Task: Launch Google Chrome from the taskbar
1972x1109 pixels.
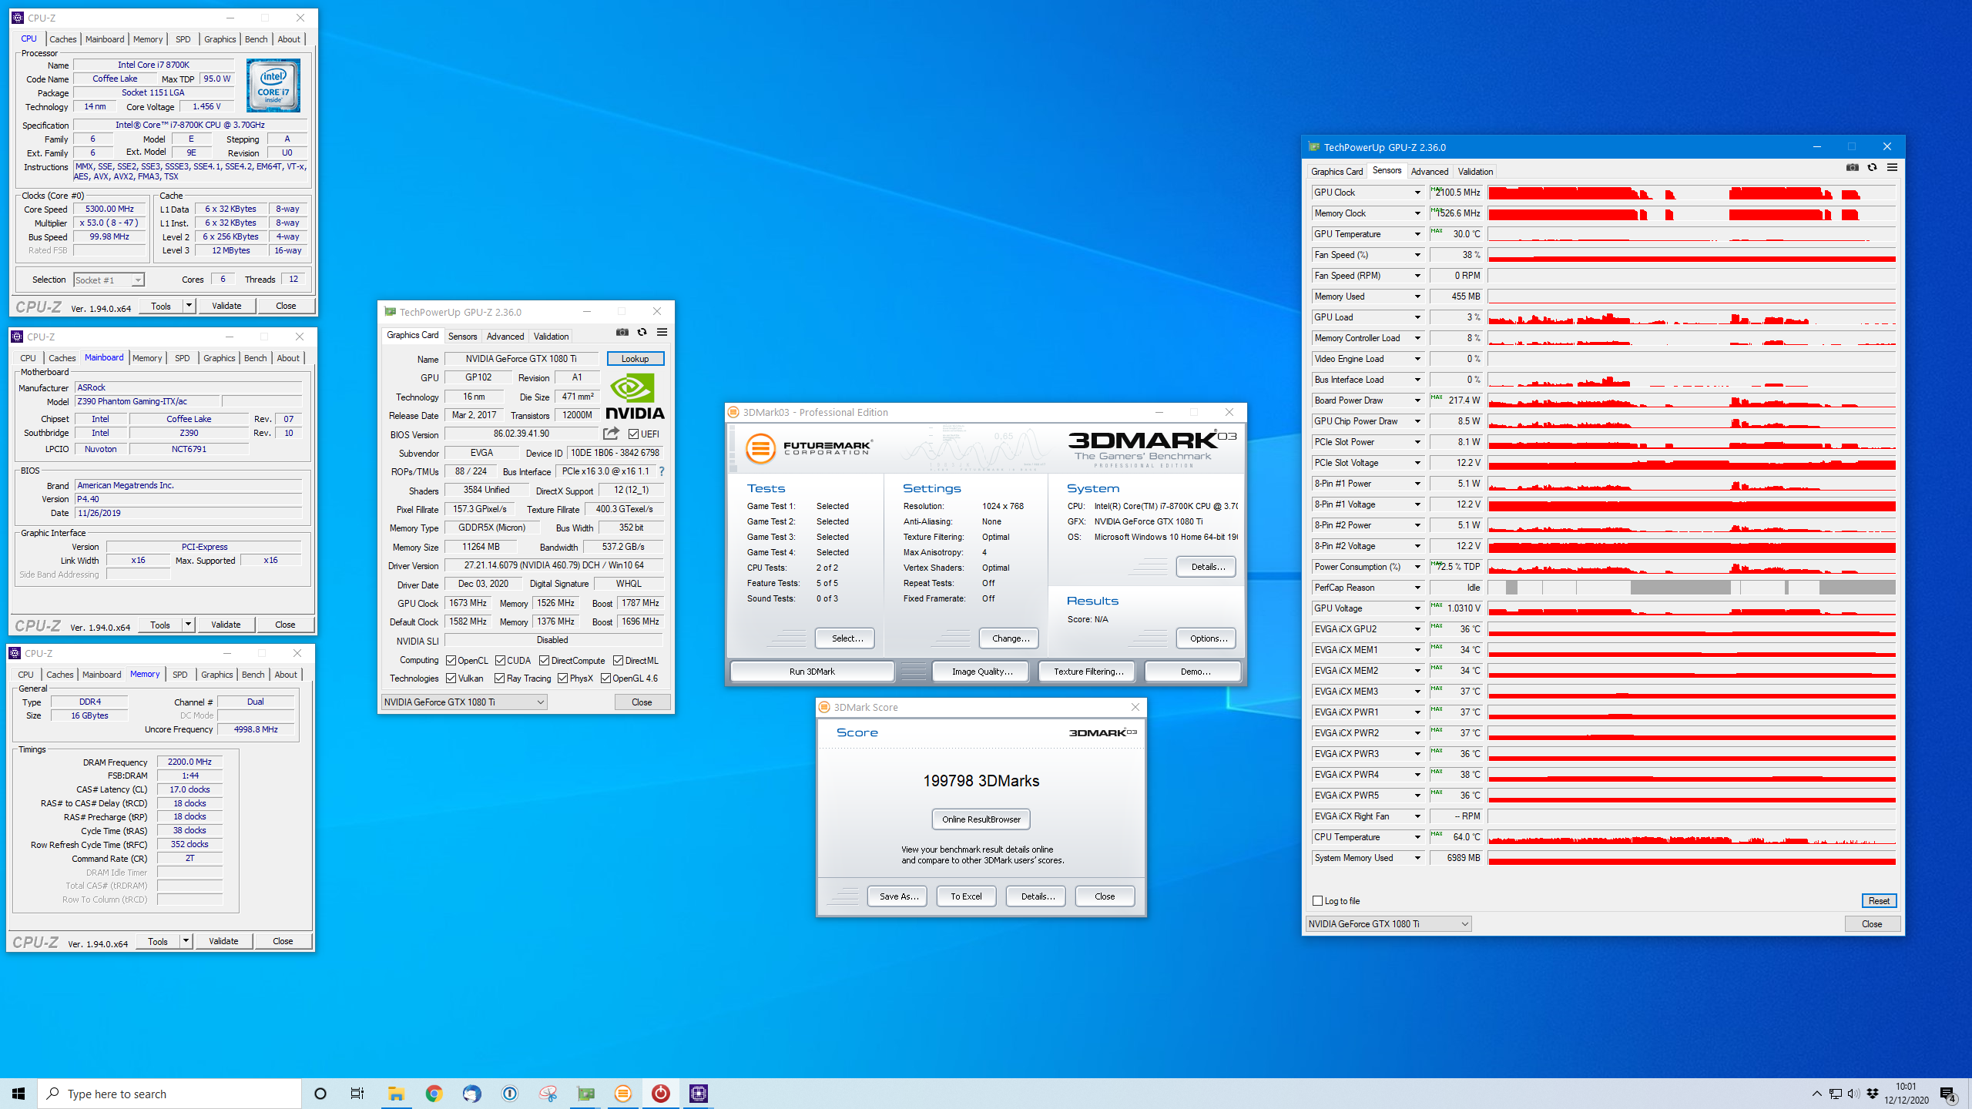Action: point(434,1094)
